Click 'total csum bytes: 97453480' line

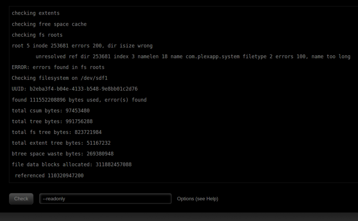pos(51,111)
